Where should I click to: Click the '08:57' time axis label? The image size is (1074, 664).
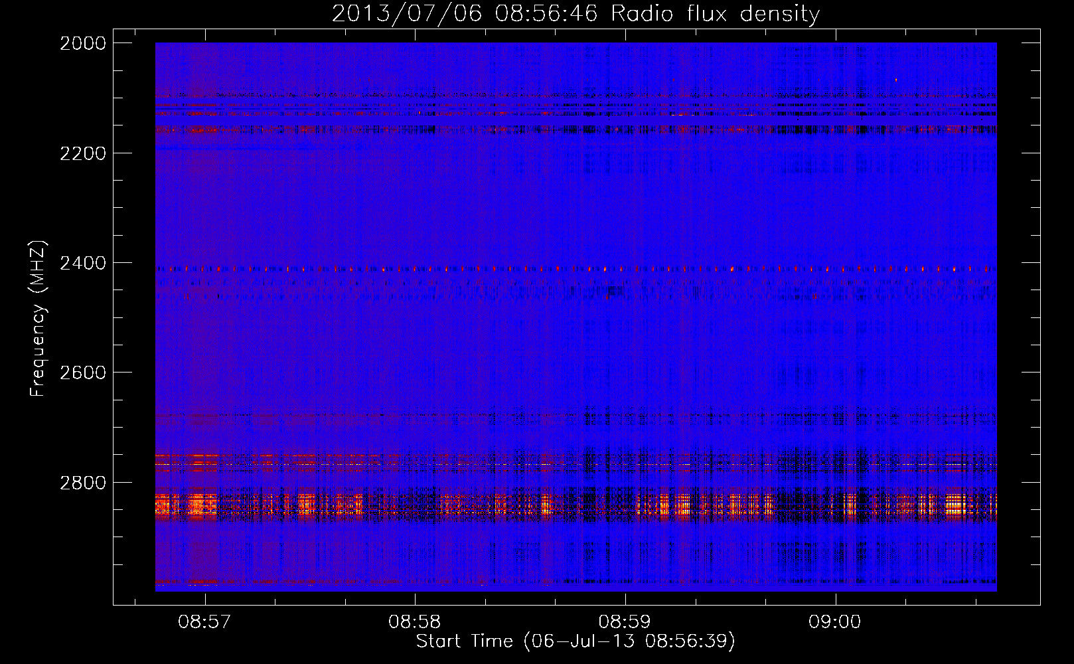205,622
